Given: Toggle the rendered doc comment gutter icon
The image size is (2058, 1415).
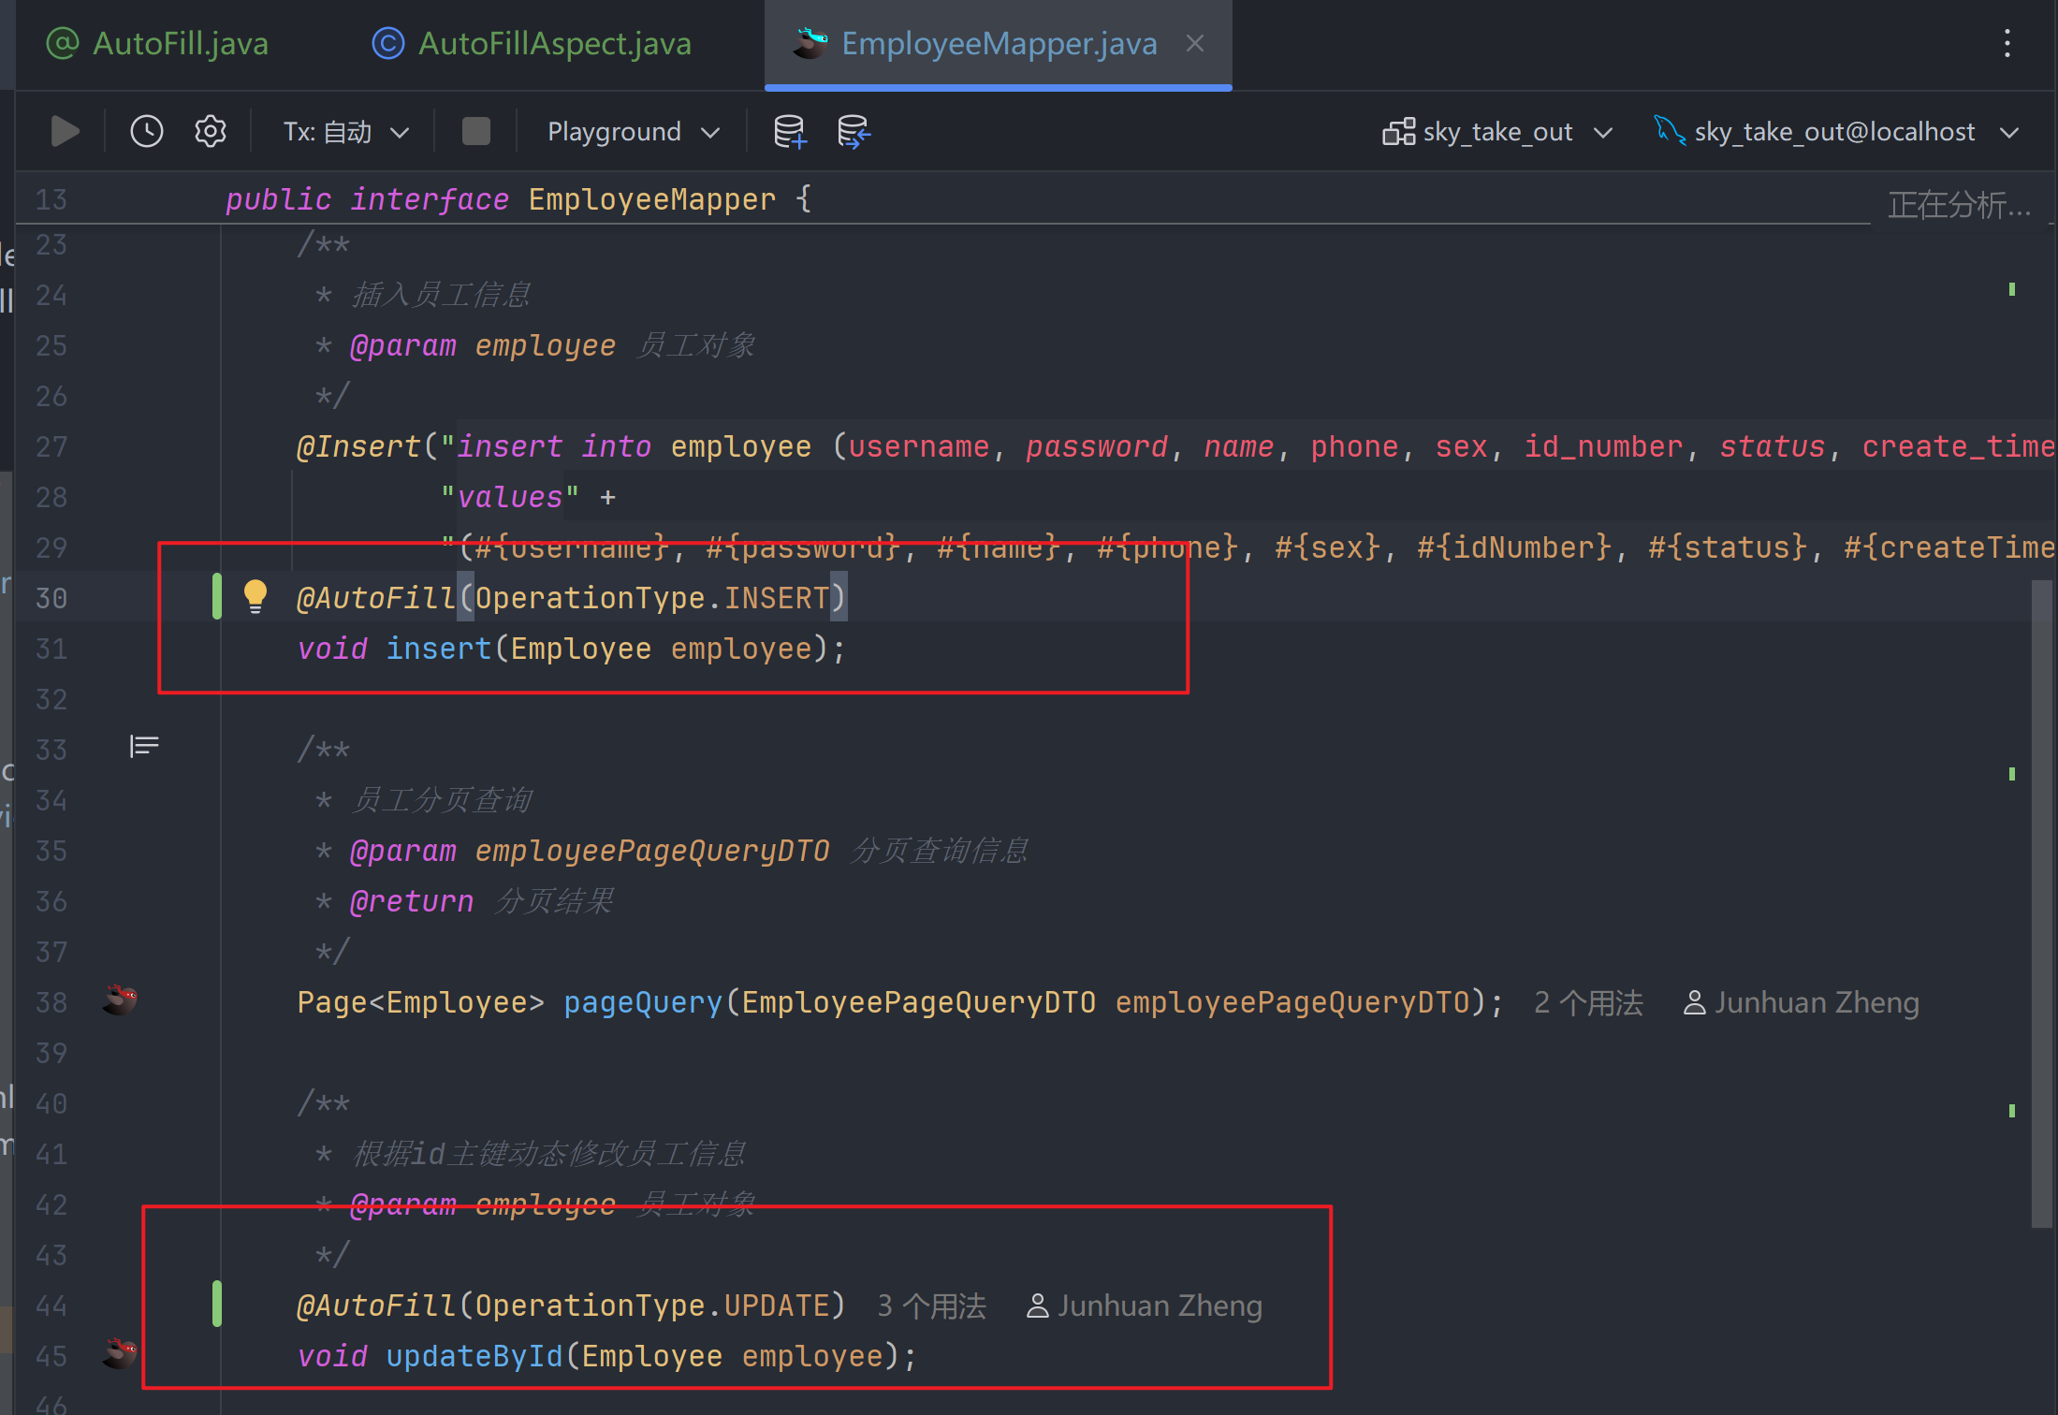Looking at the screenshot, I should coord(144,746).
